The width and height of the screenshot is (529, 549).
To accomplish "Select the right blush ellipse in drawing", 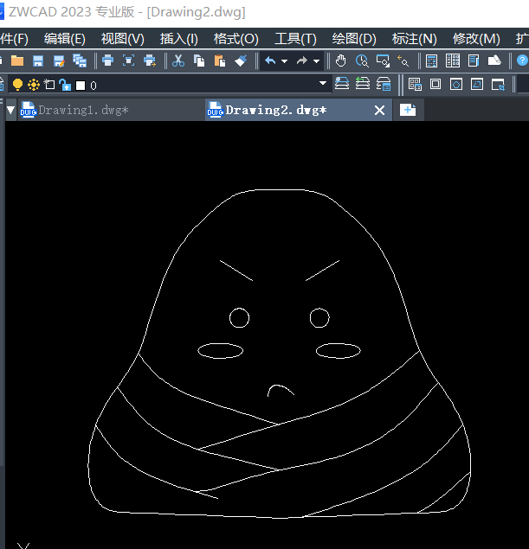I will pos(338,351).
